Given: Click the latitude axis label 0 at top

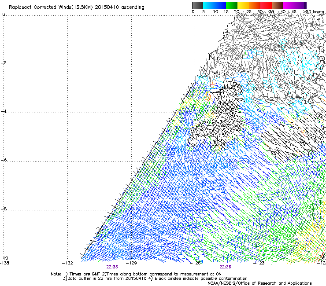Looking at the screenshot, I should coord(4,15).
